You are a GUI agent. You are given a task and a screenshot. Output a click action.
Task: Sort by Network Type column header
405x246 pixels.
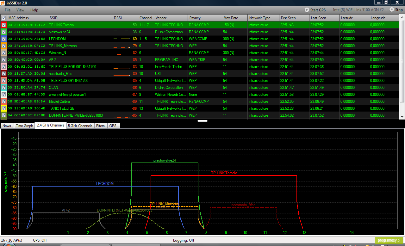tap(263, 18)
